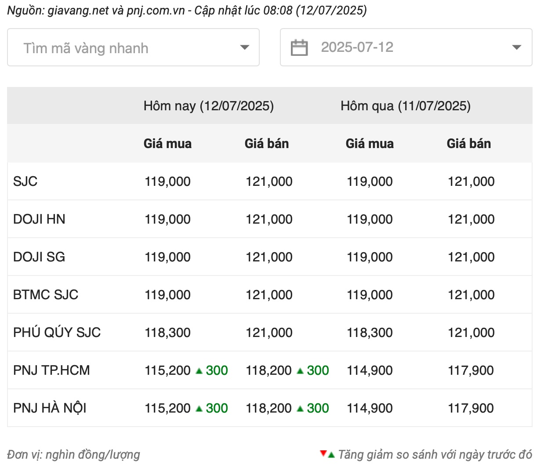544x471 pixels.
Task: Click the Hôm nay (12/07/2025) column header
Action: (x=208, y=106)
